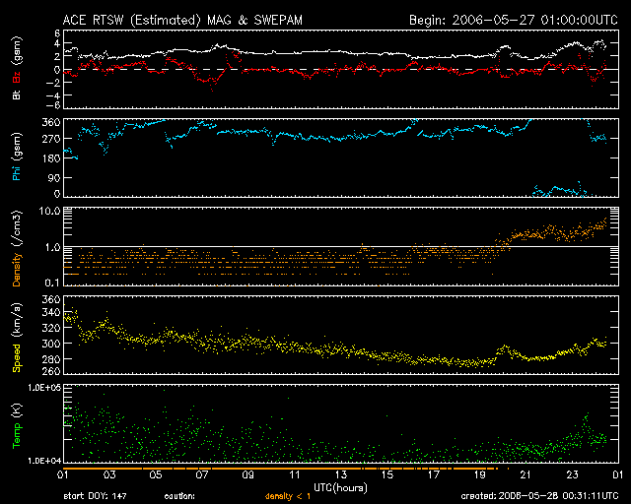Click the hour 05 tick label
Screen dimensions: 631x504
point(155,475)
